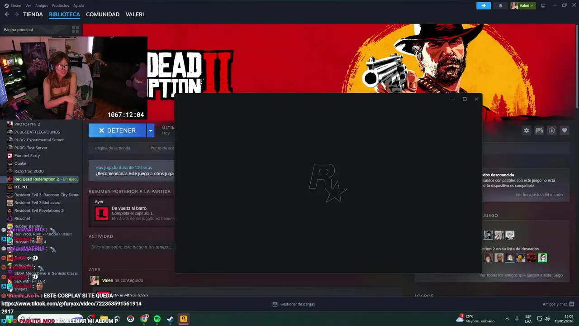Go forward with the Steam forward arrow

16,14
